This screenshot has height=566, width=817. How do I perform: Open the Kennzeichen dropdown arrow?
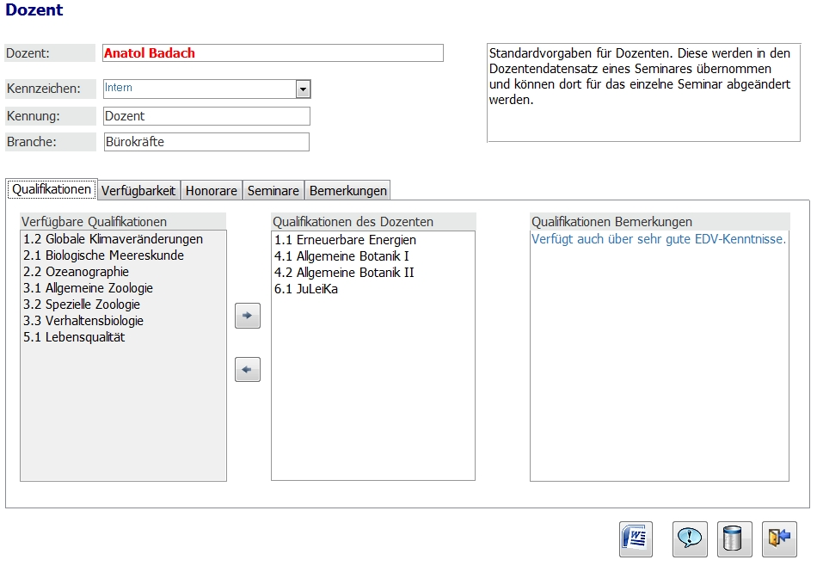(x=303, y=89)
